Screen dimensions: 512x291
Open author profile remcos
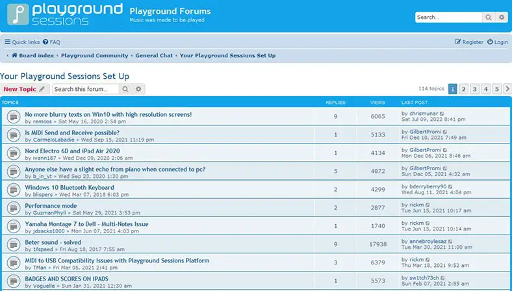[x=42, y=121]
